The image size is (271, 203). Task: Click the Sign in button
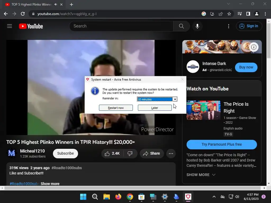tap(249, 26)
